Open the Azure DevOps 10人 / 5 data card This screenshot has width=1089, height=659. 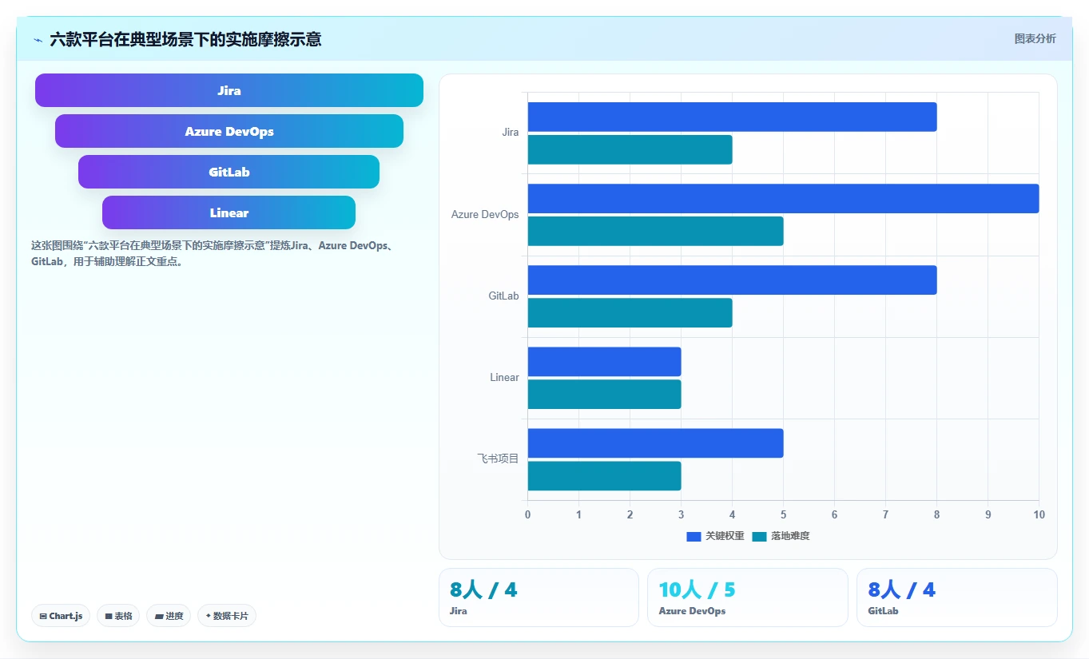747,597
